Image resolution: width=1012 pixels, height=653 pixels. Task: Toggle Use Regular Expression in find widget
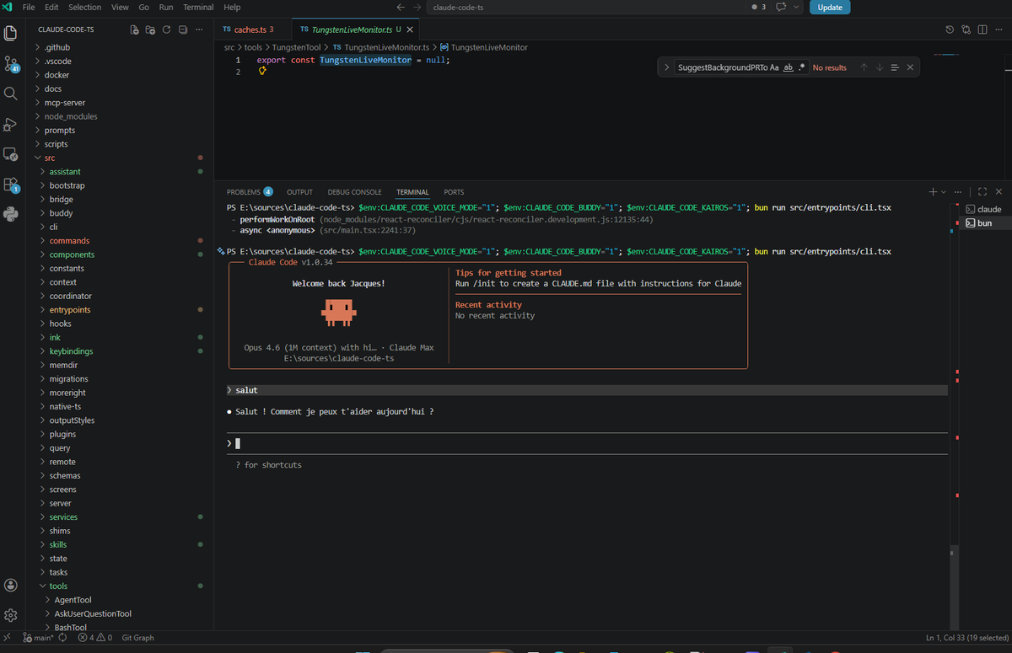[802, 67]
